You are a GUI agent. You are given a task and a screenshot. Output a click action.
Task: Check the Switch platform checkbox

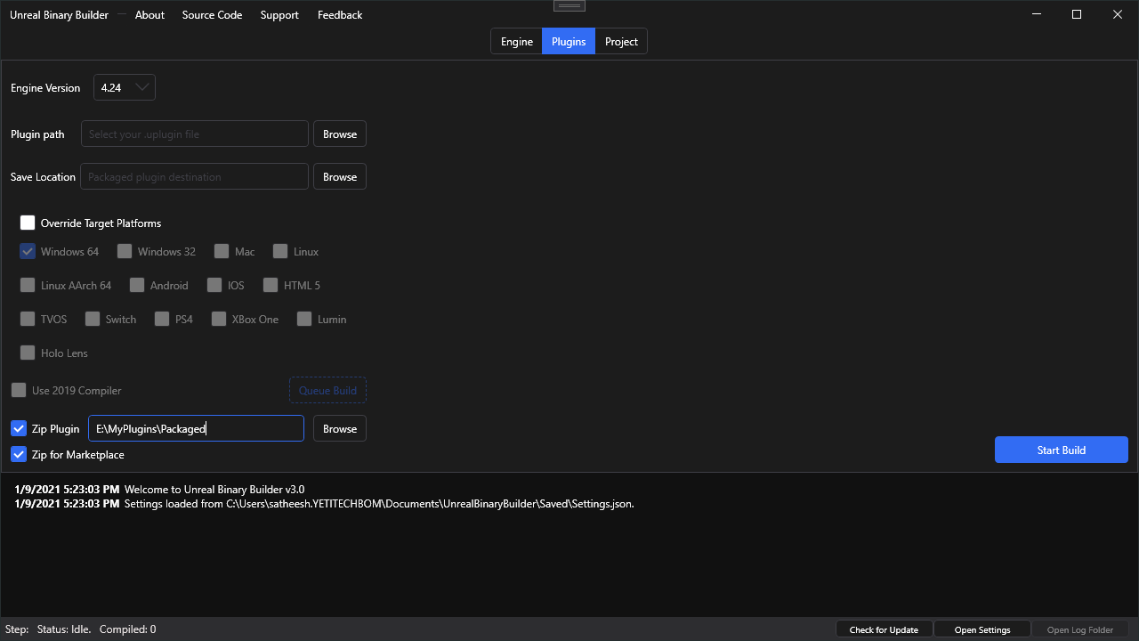click(x=93, y=319)
